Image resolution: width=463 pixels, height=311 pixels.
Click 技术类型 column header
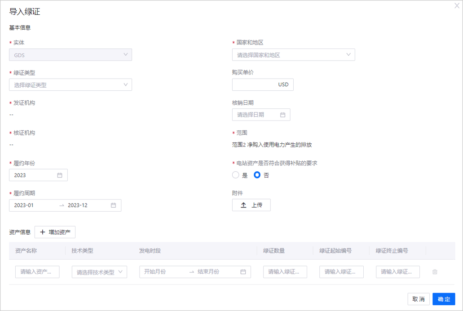[82, 251]
